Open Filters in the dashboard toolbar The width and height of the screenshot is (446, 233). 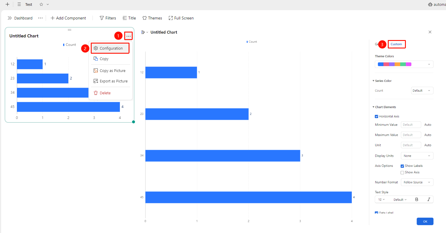tap(108, 18)
